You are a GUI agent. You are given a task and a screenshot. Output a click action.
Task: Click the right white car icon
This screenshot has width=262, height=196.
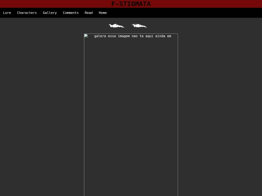[x=139, y=26]
